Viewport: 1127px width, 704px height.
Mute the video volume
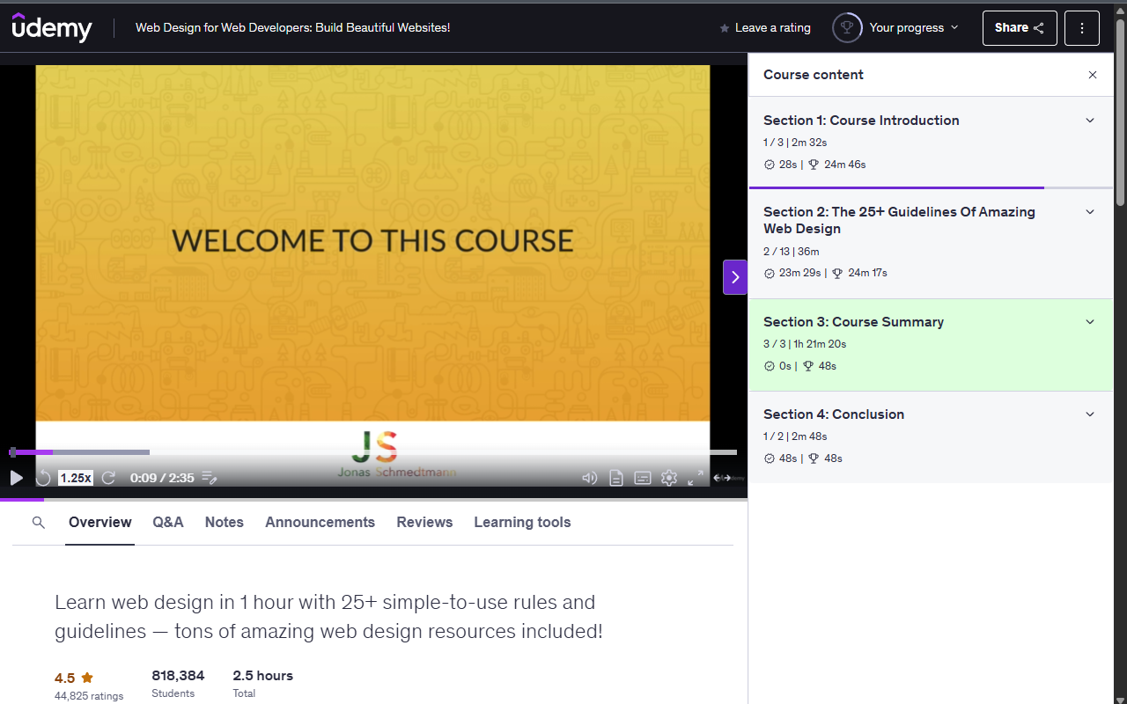click(x=589, y=478)
